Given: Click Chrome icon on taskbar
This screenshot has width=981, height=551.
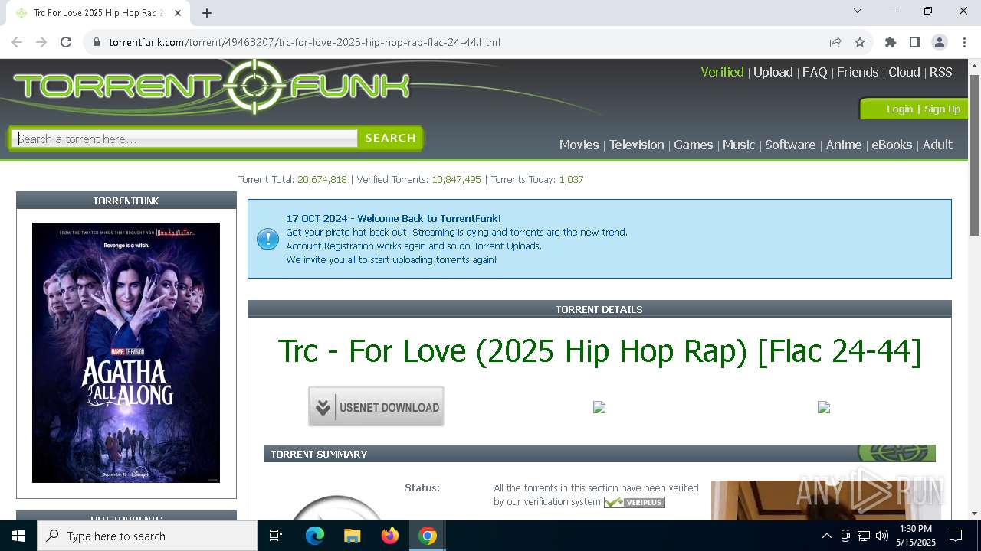Looking at the screenshot, I should tap(428, 536).
